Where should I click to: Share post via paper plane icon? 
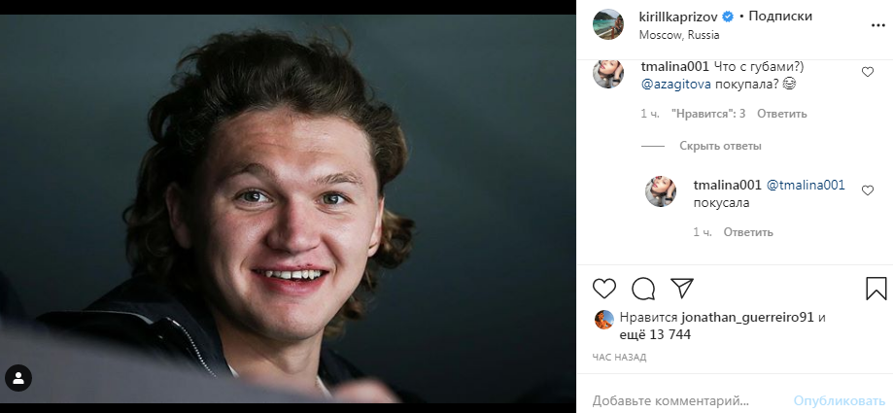pyautogui.click(x=682, y=289)
